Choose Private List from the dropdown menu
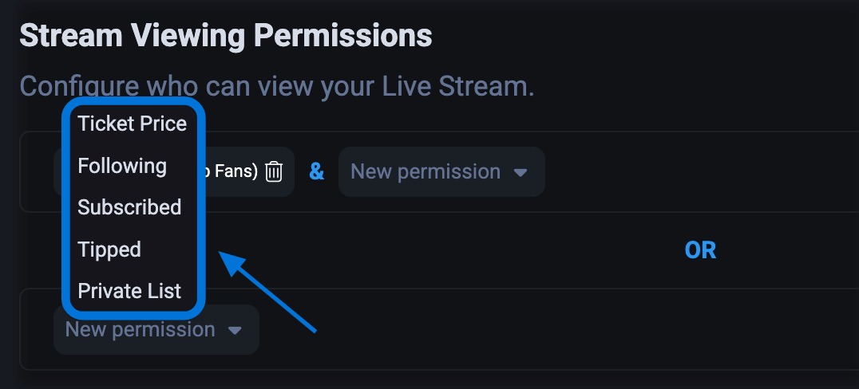Screen dimensions: 859x389 coord(129,291)
